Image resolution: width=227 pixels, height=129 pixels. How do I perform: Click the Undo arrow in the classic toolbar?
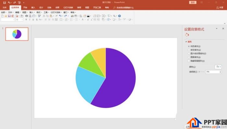click(x=60, y=16)
